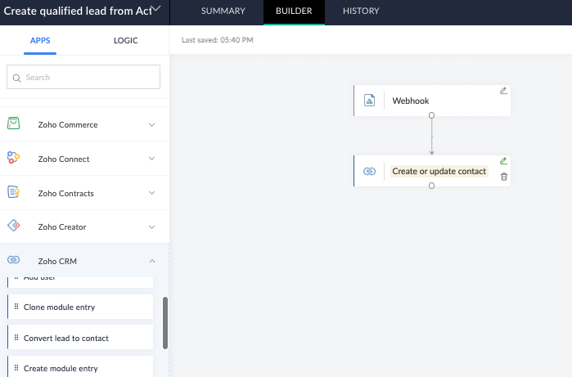
Task: Expand the Zoho Connect chevron
Action: click(151, 159)
